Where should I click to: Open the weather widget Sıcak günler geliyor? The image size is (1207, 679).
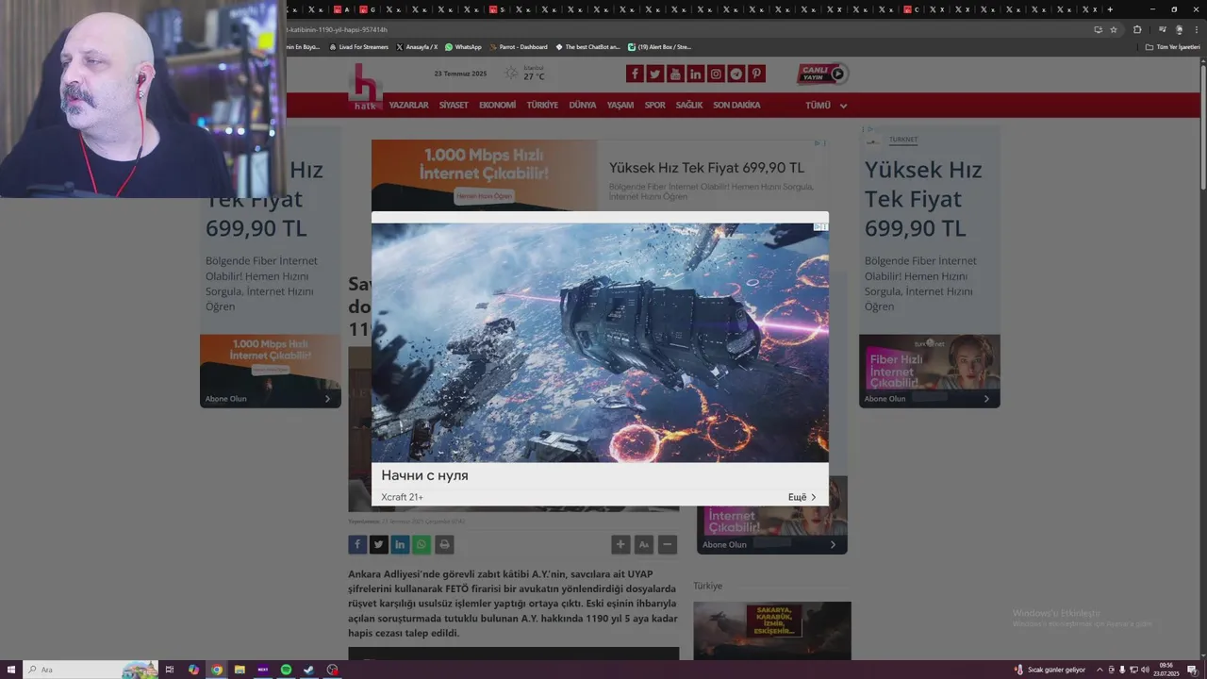[x=1050, y=670]
